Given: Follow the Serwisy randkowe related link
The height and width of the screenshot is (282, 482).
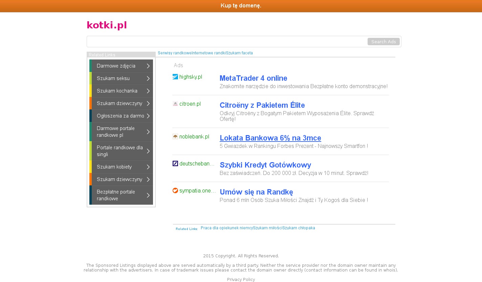Looking at the screenshot, I should [x=174, y=53].
